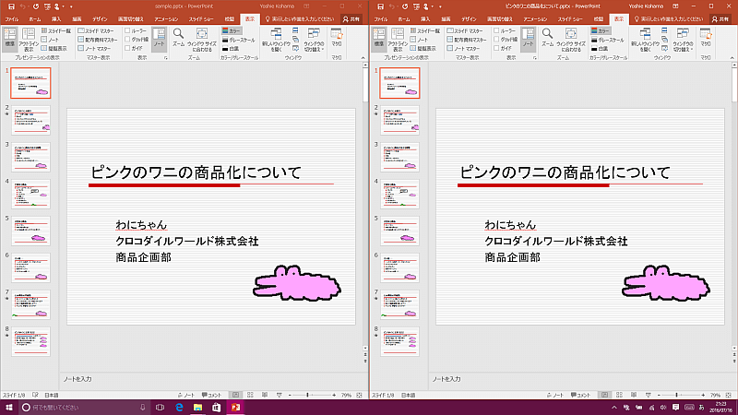
Task: Open 表示 group dialog launcher, right window
Action: click(535, 58)
